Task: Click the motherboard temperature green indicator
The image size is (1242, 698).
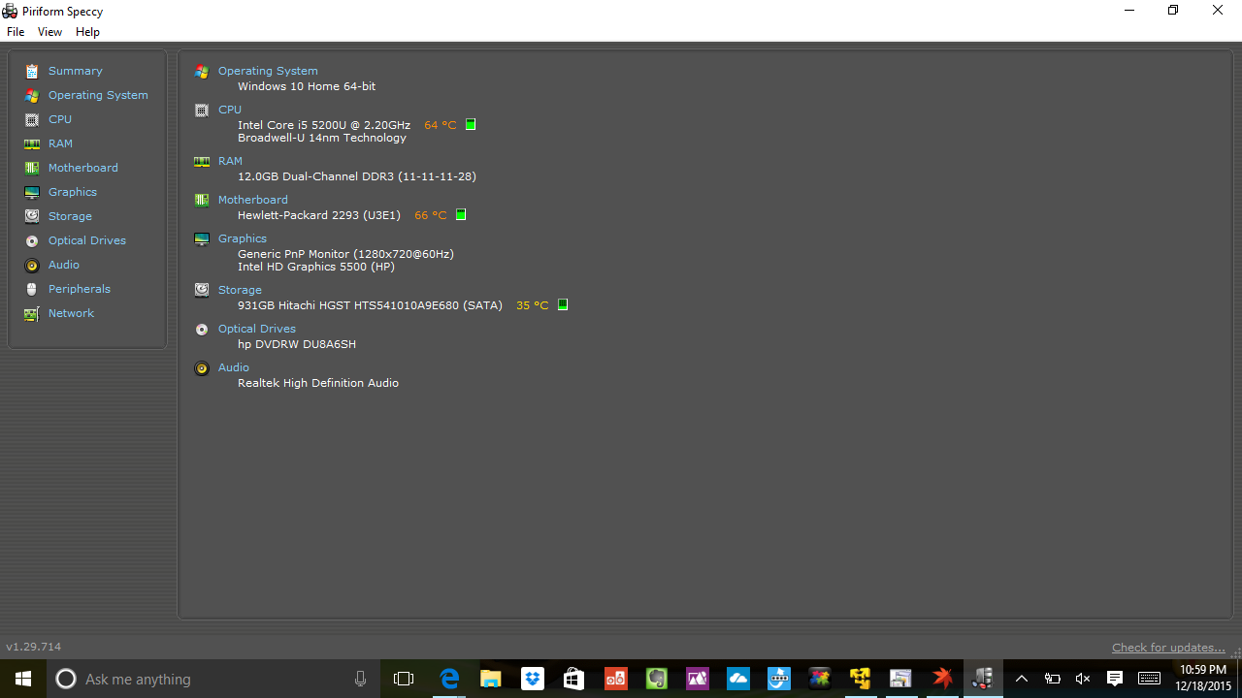Action: 461,214
